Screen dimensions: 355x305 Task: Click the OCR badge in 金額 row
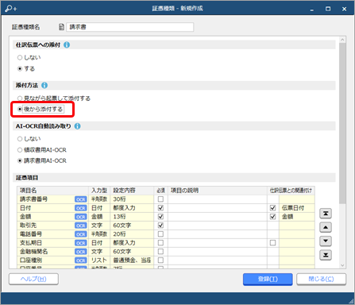[x=81, y=217]
